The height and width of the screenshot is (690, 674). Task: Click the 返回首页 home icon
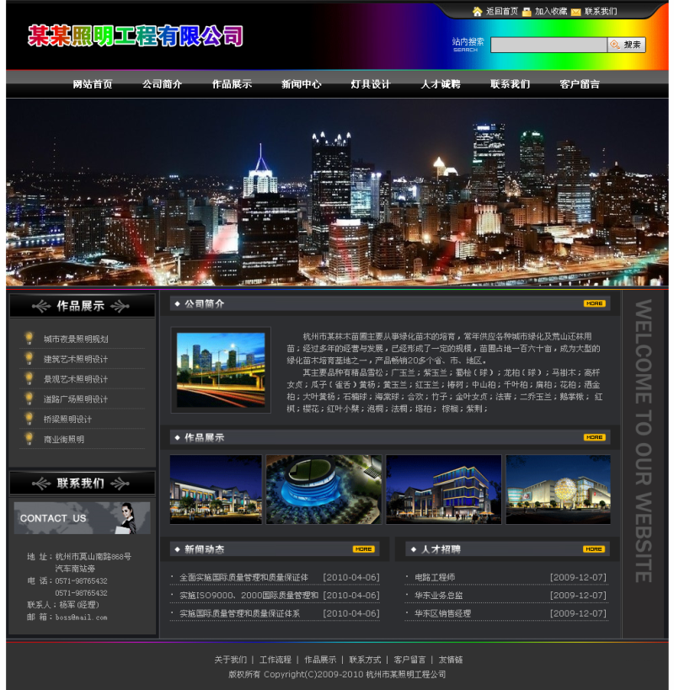click(476, 12)
